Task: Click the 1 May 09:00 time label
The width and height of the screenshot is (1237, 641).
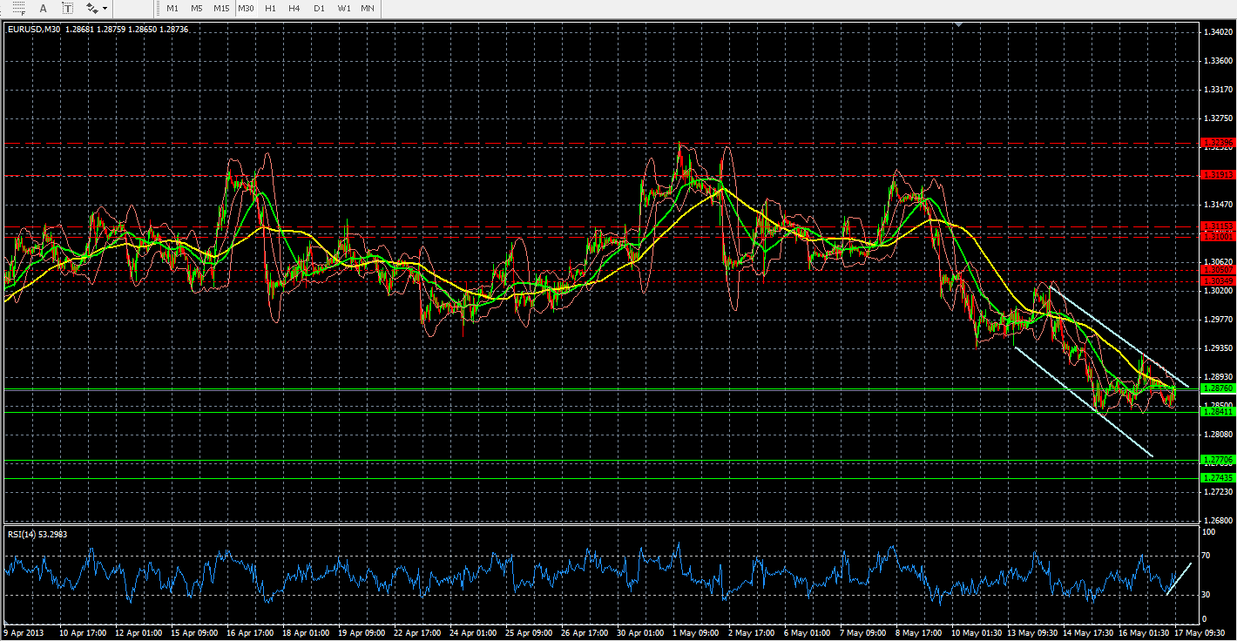Action: 696,634
